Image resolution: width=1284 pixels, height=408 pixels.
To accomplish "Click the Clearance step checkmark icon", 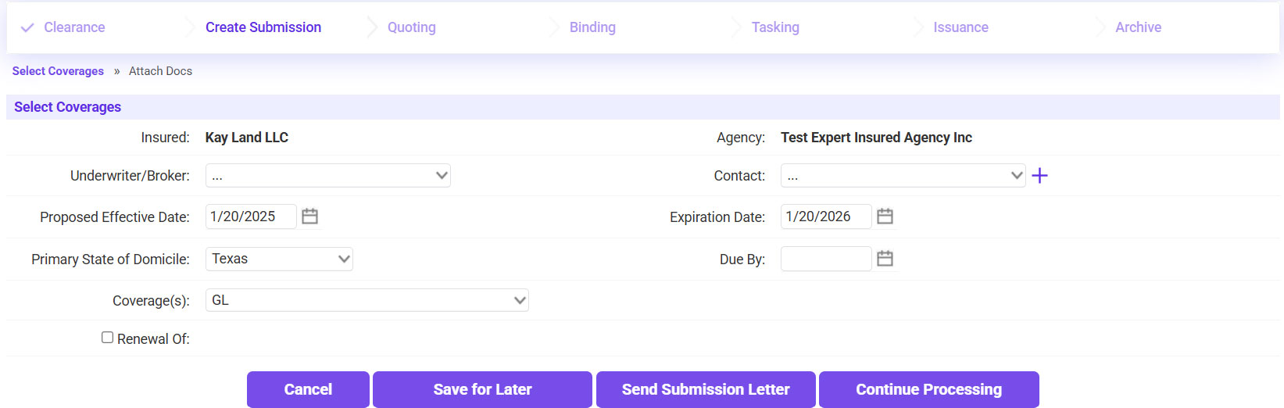I will tap(27, 28).
